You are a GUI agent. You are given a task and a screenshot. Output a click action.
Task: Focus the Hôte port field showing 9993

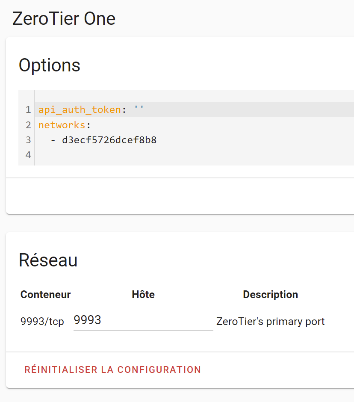pyautogui.click(x=143, y=320)
